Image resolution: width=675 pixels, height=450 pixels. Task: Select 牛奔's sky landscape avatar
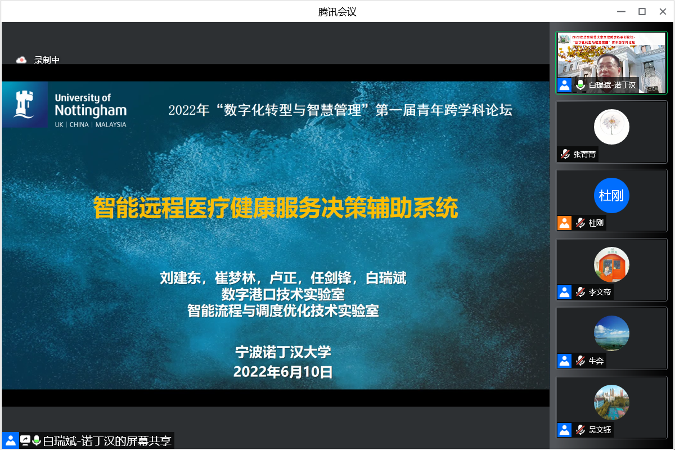tap(611, 333)
